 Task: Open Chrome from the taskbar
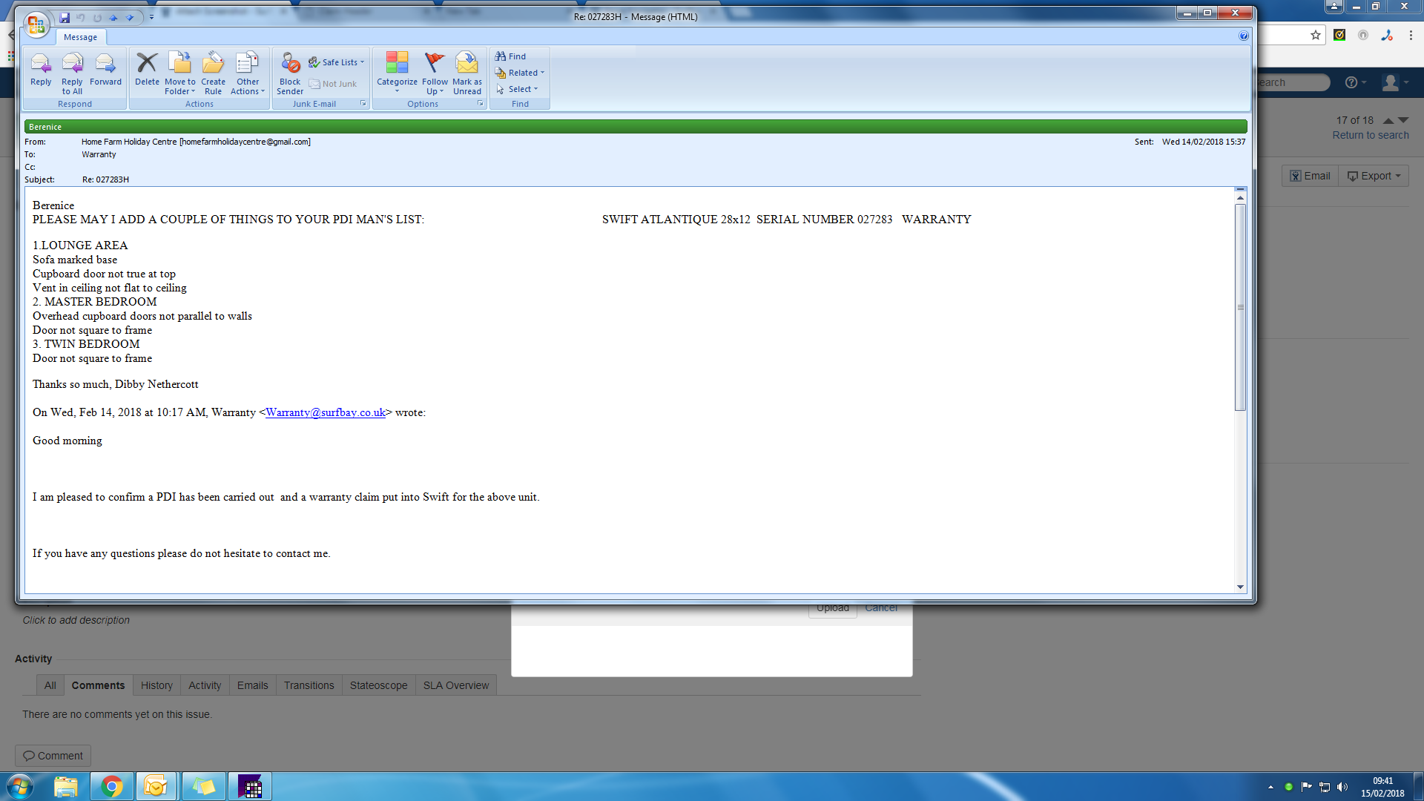[112, 786]
